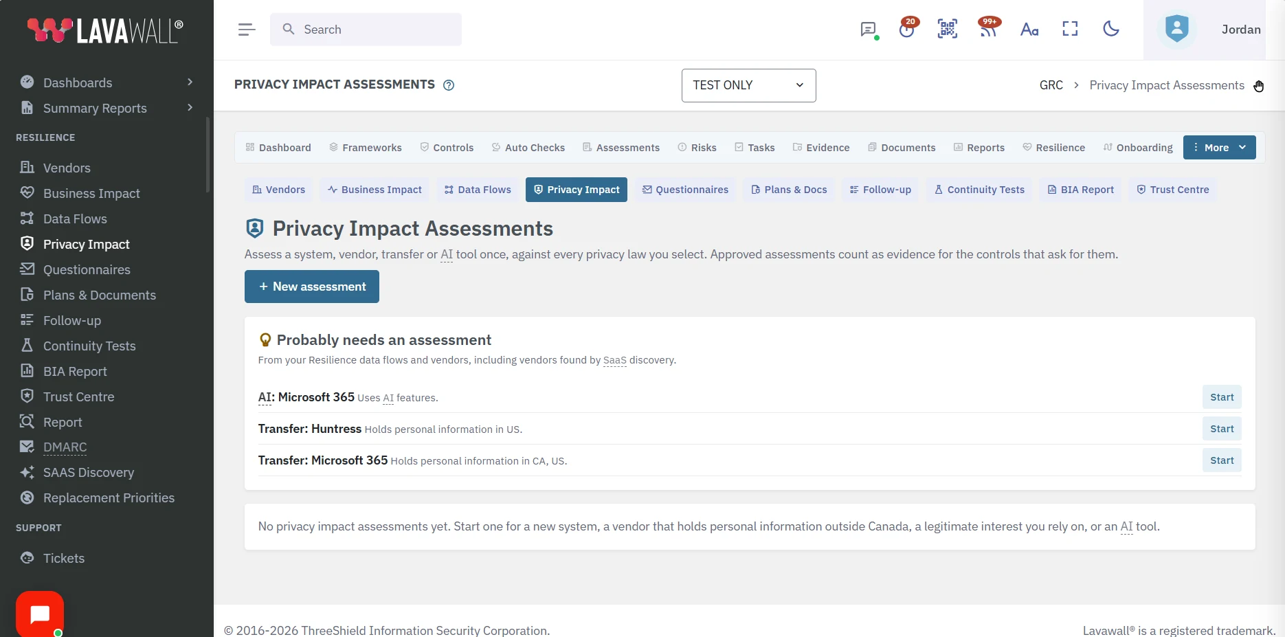The width and height of the screenshot is (1285, 637).
Task: Click the GRC breadcrumb link
Action: 1051,85
